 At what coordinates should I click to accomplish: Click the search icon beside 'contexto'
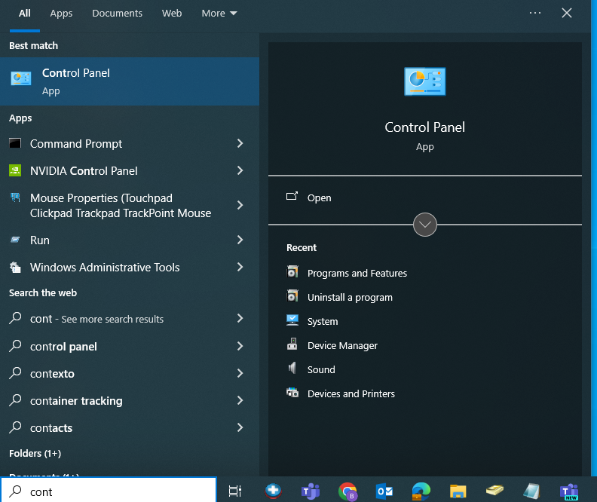click(15, 372)
